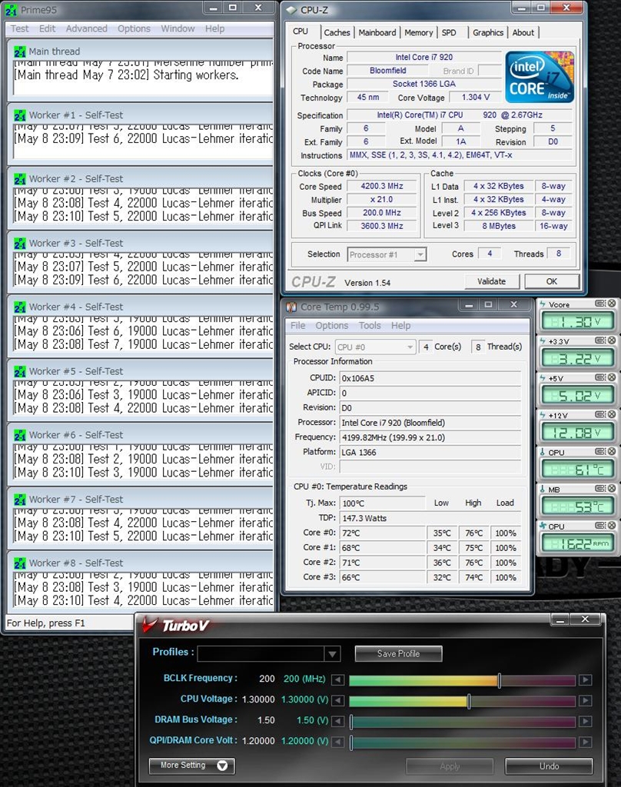Click the DRAM Bus Voltage slider handle

point(351,722)
